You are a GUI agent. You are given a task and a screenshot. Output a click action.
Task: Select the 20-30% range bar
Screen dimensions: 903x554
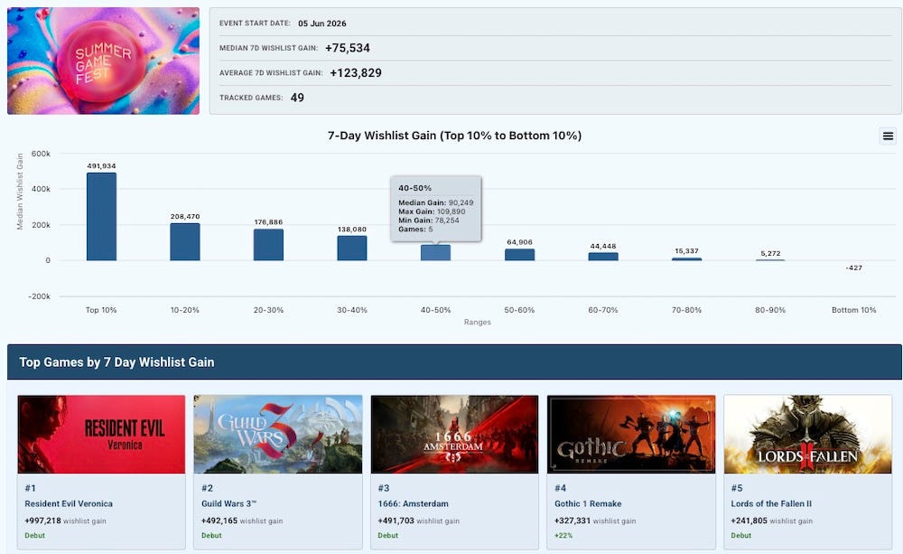[268, 245]
